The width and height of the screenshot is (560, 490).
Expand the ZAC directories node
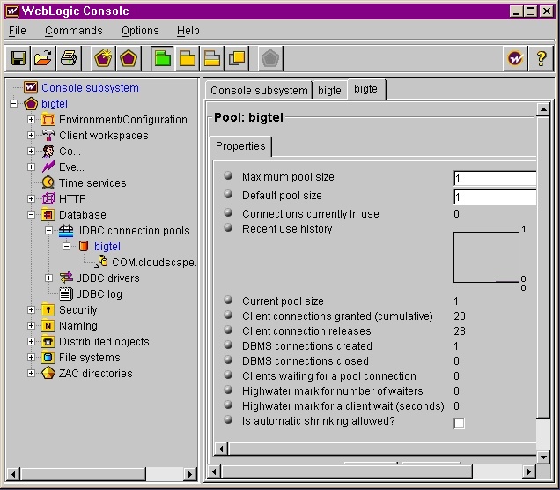[x=31, y=373]
